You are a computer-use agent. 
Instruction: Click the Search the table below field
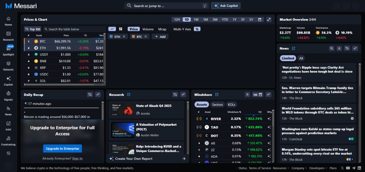74,29
